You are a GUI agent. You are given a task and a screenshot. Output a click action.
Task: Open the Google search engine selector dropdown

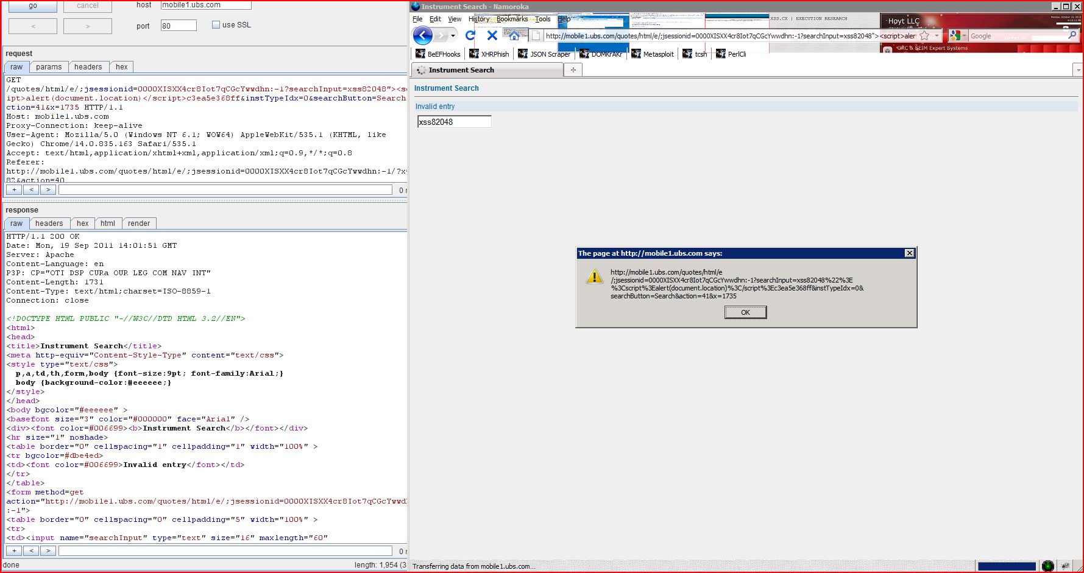click(x=958, y=36)
